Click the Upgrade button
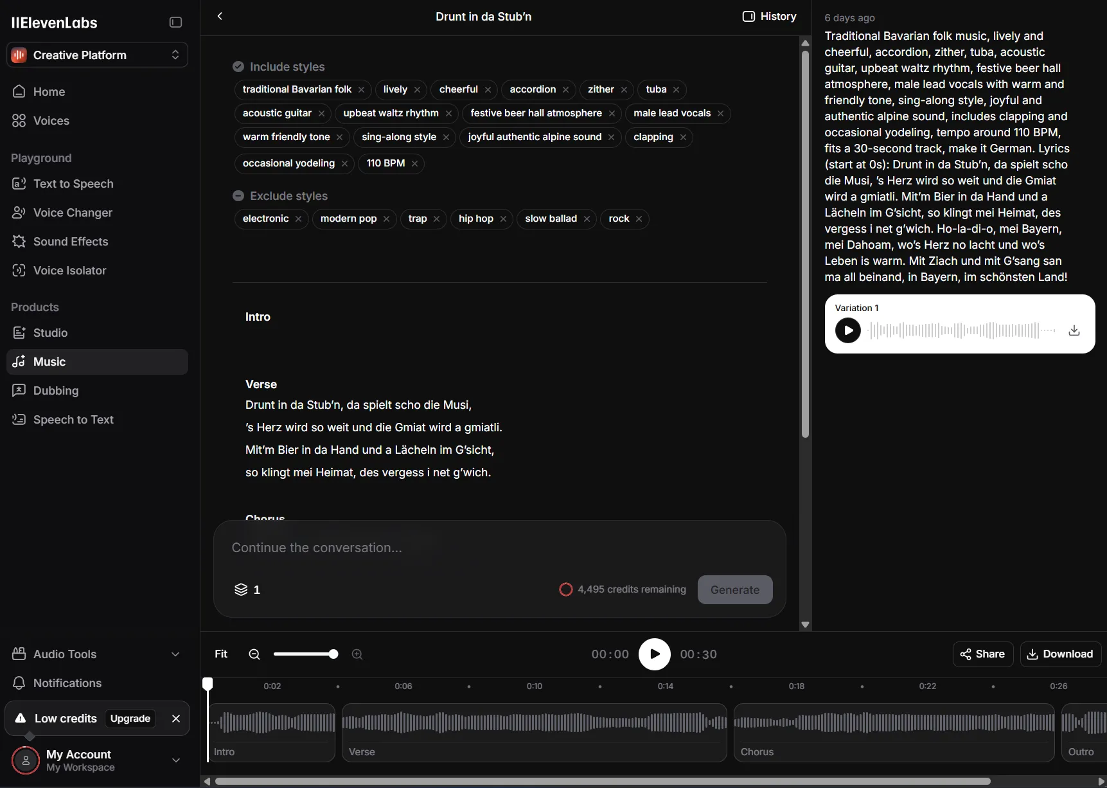 click(x=130, y=719)
